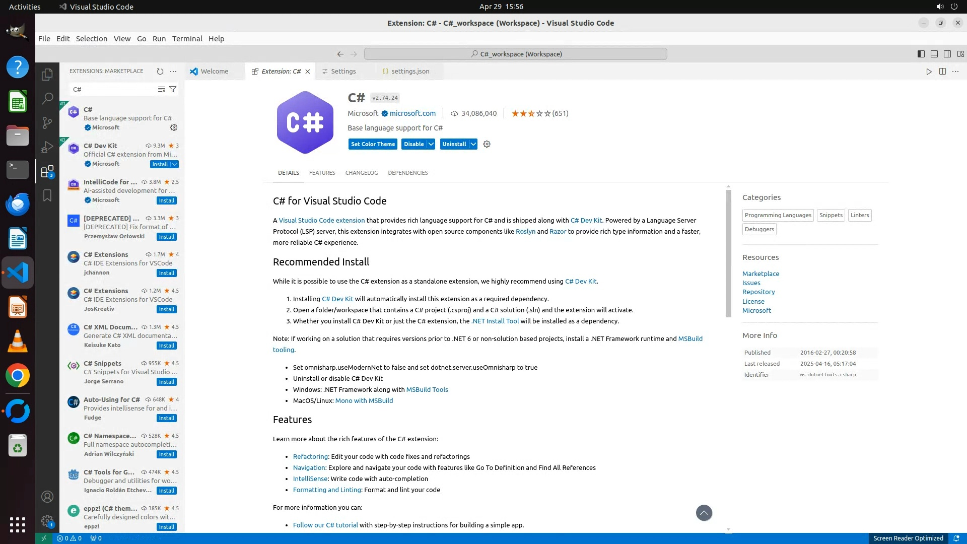
Task: Expand the Disable button dropdown arrow
Action: [x=431, y=144]
